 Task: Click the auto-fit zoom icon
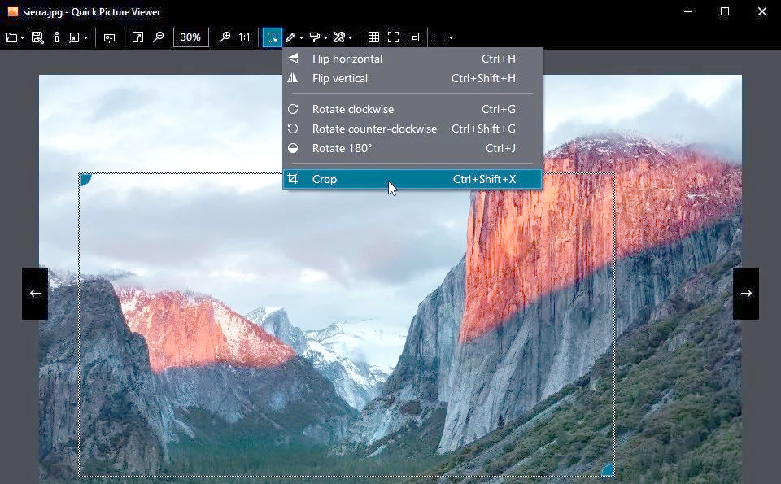pyautogui.click(x=137, y=37)
